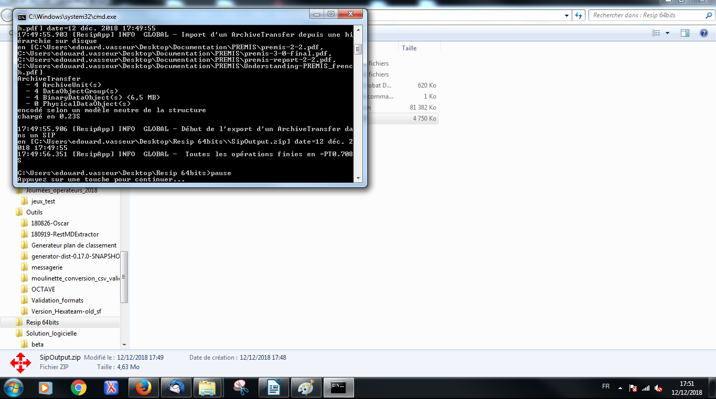Show hidden tray icons arrow

click(x=621, y=389)
